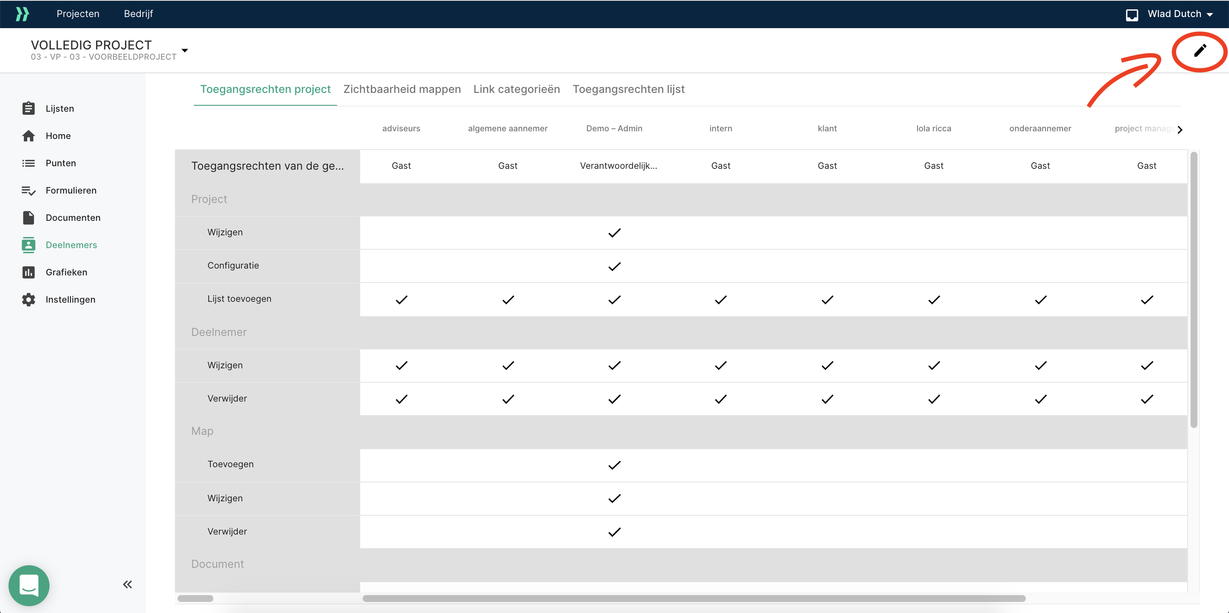Toggle Lijst toevoegen check for klant

827,300
